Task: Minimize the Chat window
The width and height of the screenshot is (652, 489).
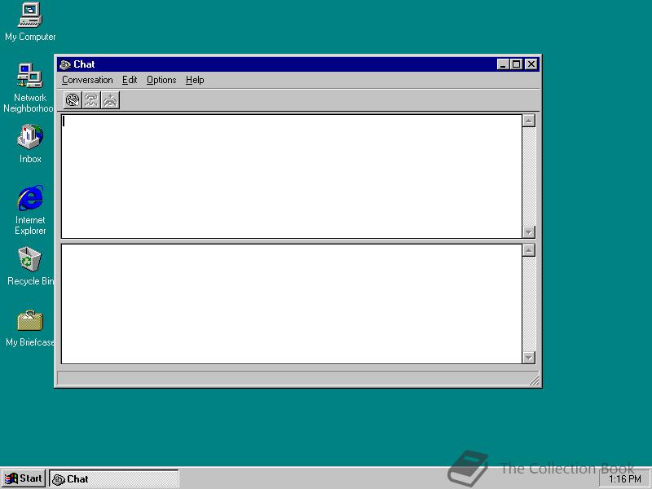Action: click(x=503, y=64)
